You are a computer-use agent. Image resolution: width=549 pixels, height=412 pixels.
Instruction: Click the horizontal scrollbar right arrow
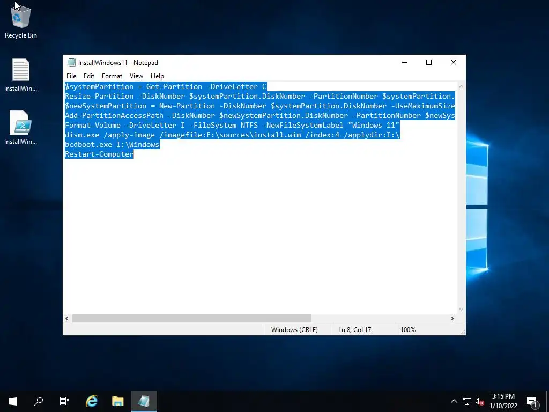tap(452, 319)
